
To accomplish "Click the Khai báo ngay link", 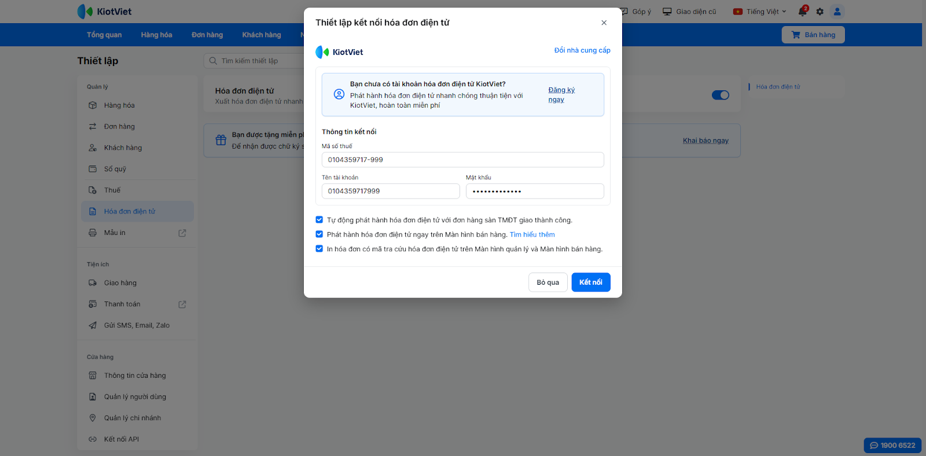I will coord(705,141).
